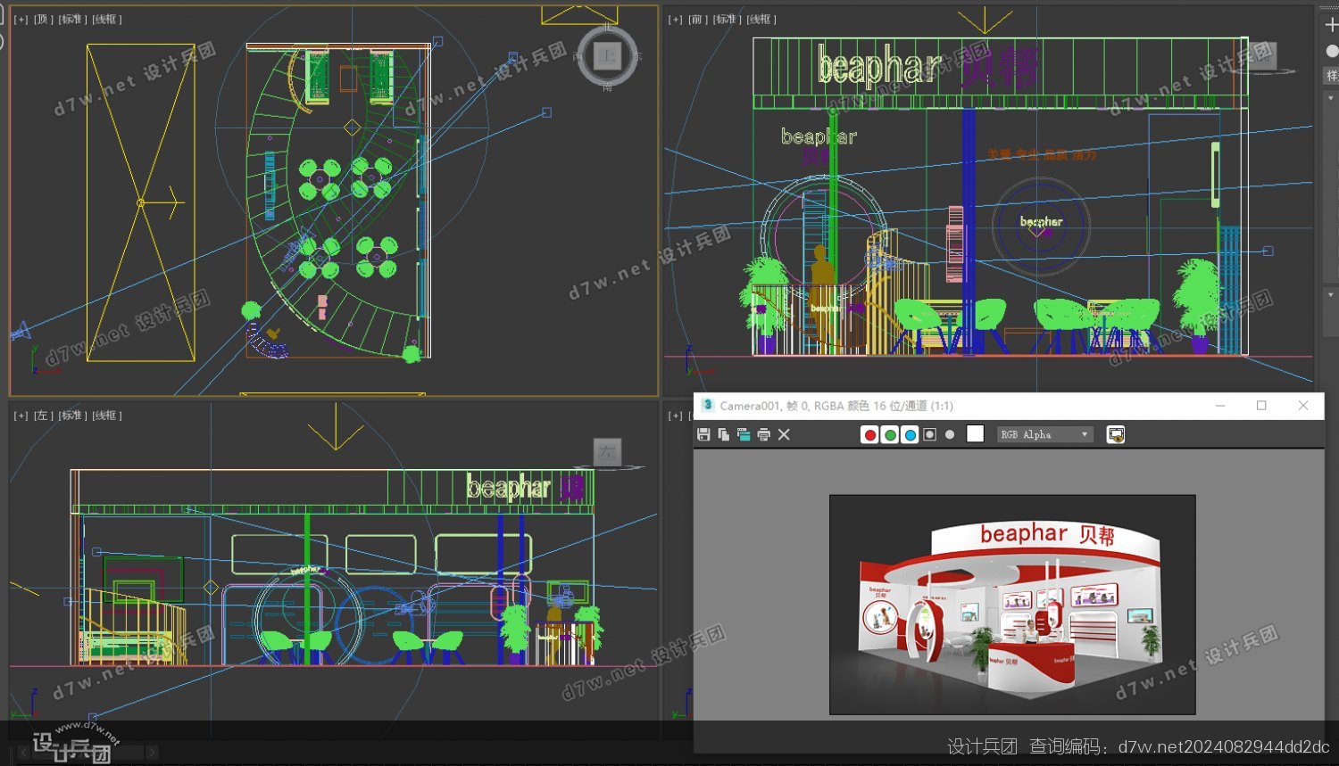Open front viewport [线框] wireframe menu
Image resolution: width=1339 pixels, height=766 pixels.
(762, 19)
